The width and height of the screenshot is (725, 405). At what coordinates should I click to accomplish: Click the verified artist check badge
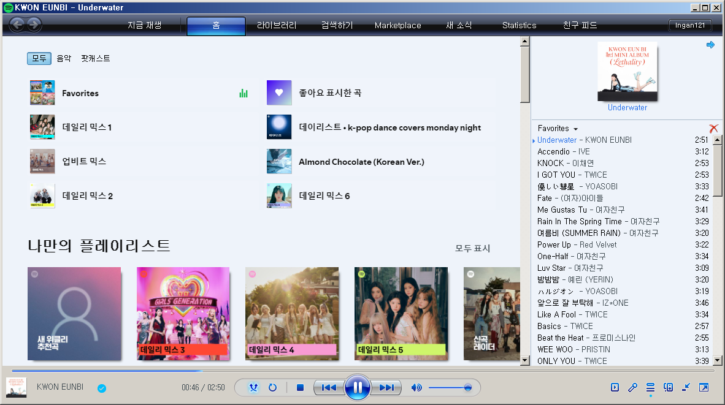pyautogui.click(x=102, y=388)
